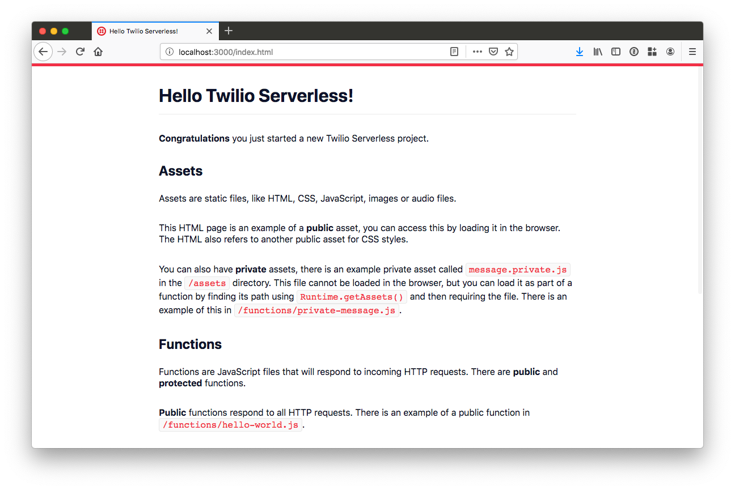Show site information for localhost

tap(169, 52)
